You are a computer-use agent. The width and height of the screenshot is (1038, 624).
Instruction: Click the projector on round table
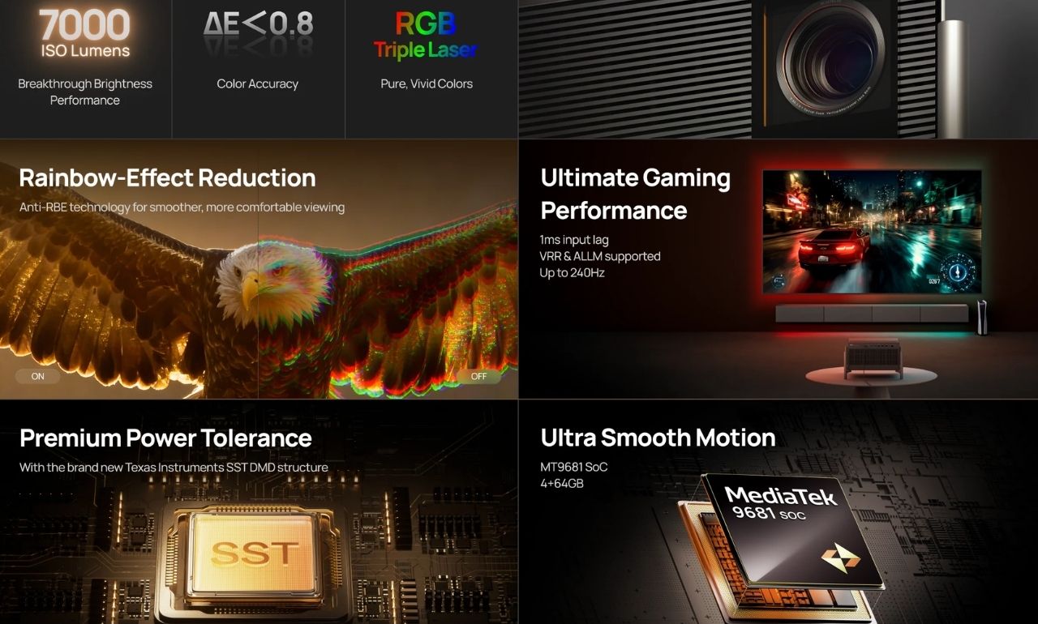(x=873, y=357)
